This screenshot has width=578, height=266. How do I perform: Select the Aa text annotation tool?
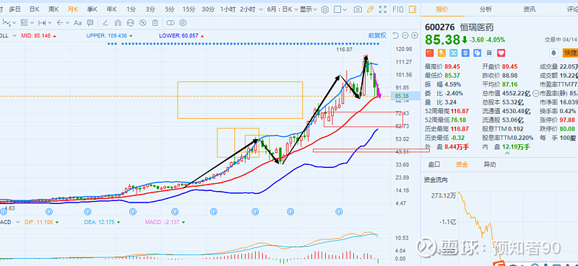[77, 23]
